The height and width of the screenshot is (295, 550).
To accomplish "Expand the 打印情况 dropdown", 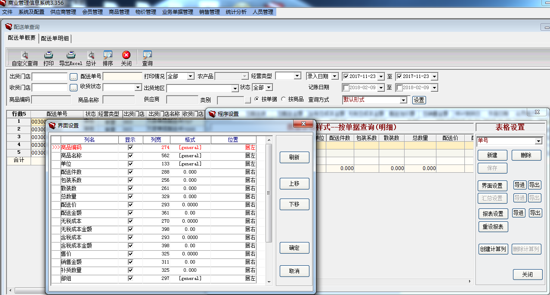I will 191,76.
